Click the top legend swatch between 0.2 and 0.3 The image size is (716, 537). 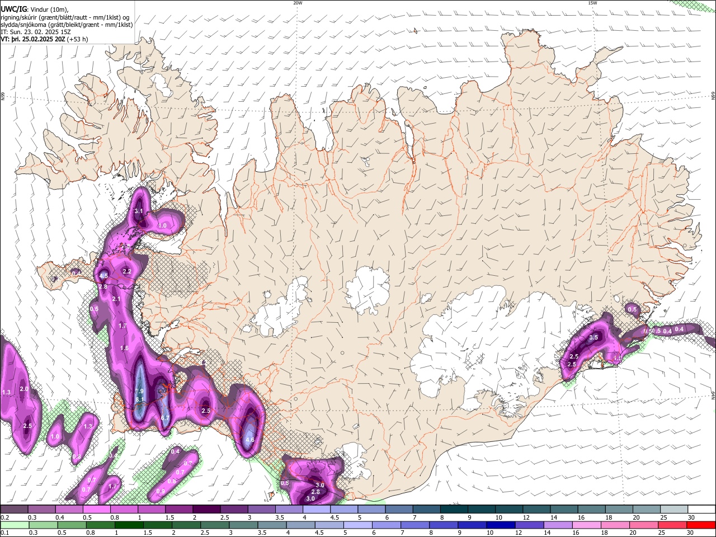click(x=14, y=510)
